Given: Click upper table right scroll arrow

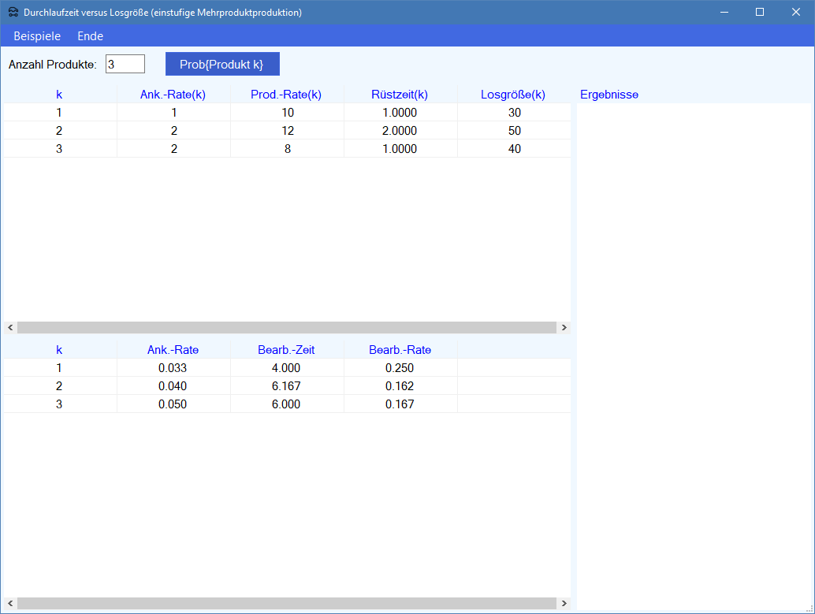Looking at the screenshot, I should (564, 327).
